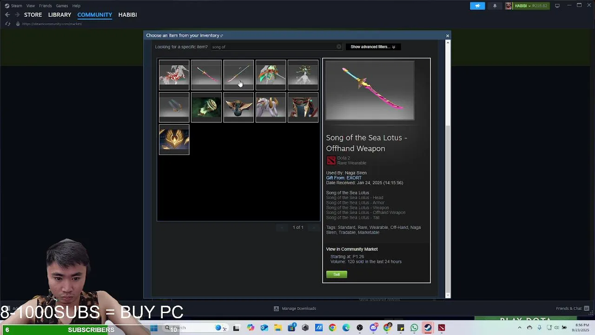Screen dimensions: 595x335
Task: Open Discord from the taskbar
Action: click(x=373, y=328)
